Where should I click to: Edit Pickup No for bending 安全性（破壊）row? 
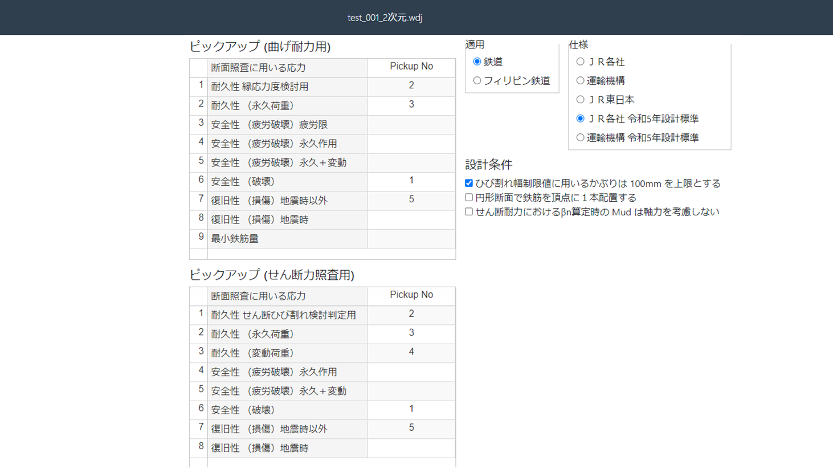[x=411, y=182]
